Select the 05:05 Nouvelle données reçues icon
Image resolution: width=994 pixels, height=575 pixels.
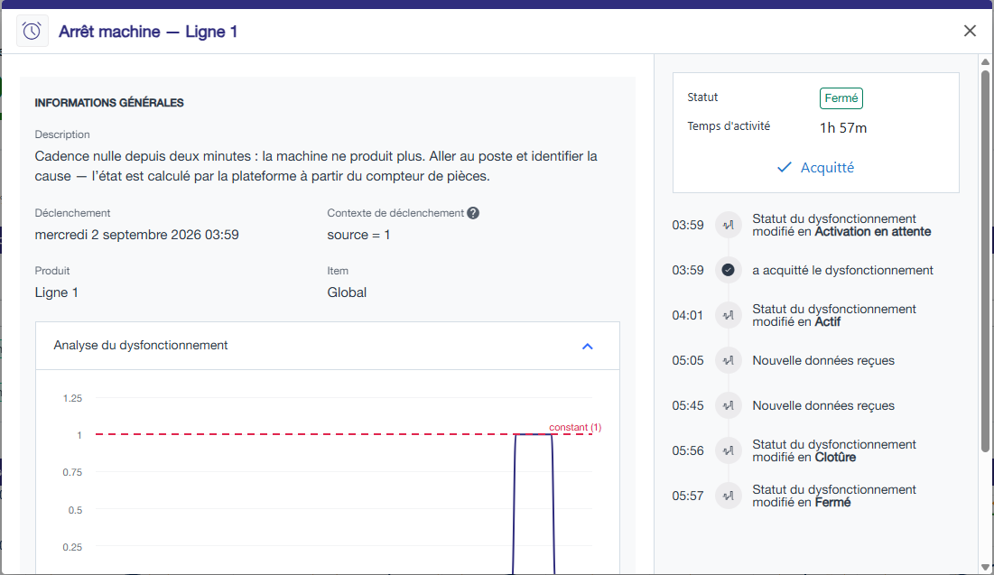[x=728, y=360]
